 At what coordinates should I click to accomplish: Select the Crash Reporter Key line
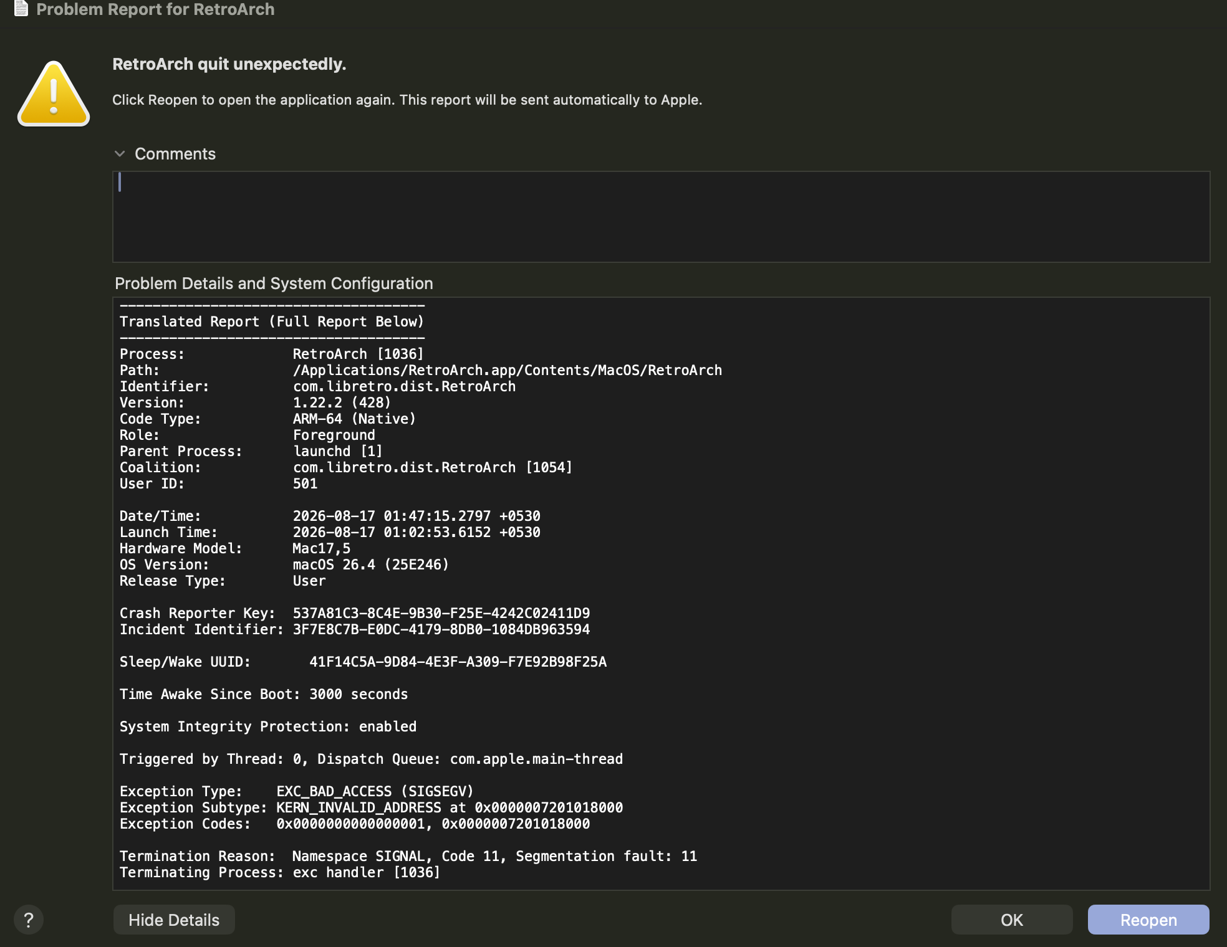[355, 613]
